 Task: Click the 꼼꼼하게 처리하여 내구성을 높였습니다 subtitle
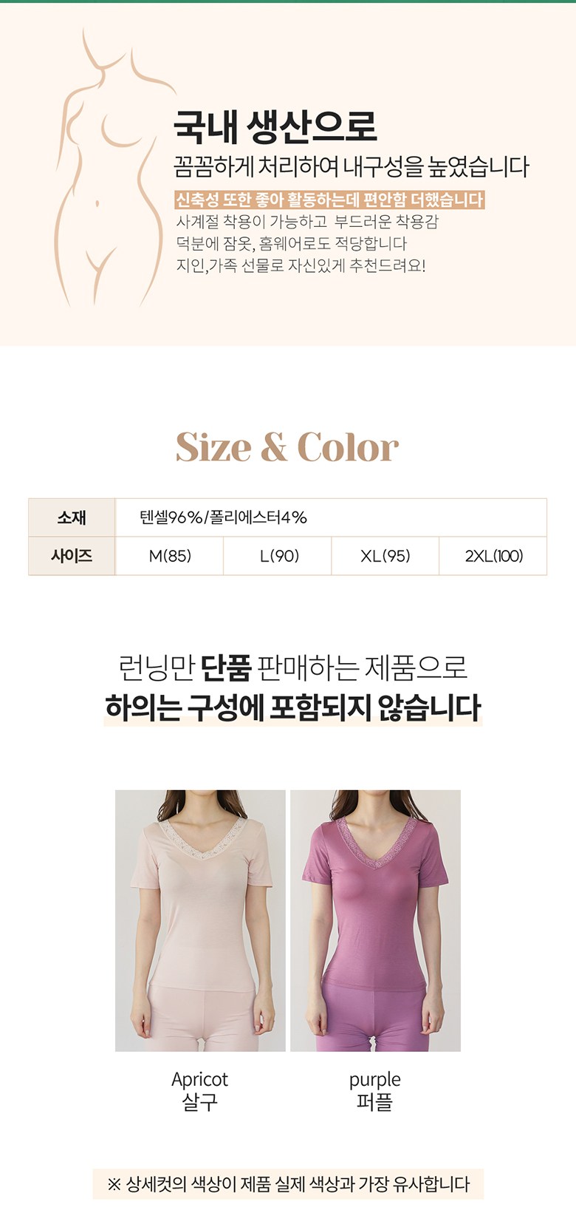click(352, 167)
